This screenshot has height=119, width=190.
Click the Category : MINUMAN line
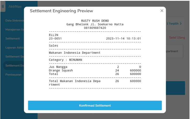pos(66,60)
